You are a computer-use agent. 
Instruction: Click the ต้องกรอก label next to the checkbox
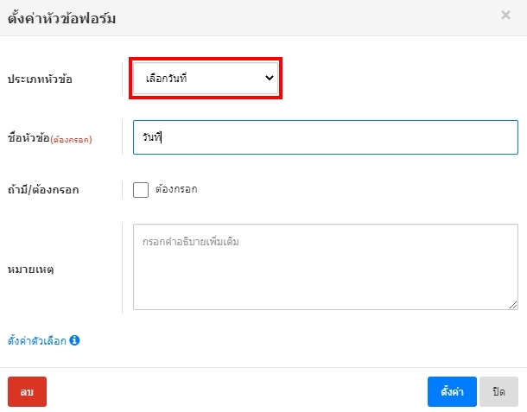click(x=176, y=189)
